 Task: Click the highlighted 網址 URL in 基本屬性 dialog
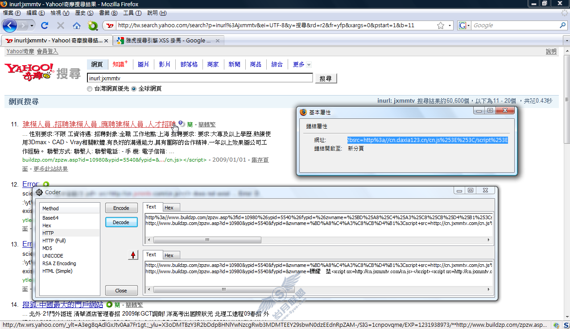428,140
